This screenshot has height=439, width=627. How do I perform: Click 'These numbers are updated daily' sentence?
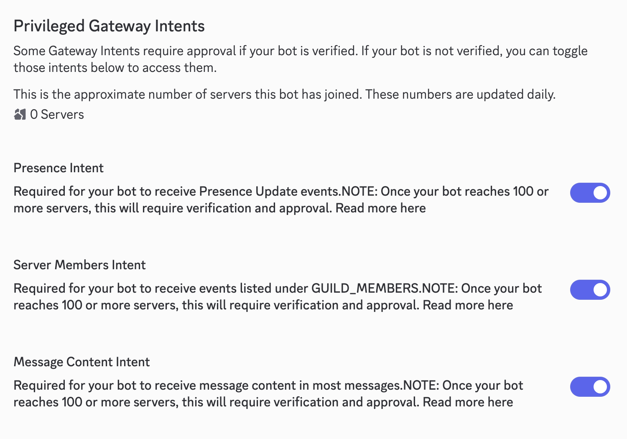pyautogui.click(x=460, y=94)
